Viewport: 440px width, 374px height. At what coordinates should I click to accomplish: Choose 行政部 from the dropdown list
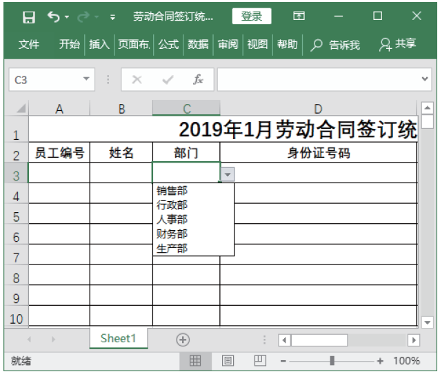pos(193,205)
